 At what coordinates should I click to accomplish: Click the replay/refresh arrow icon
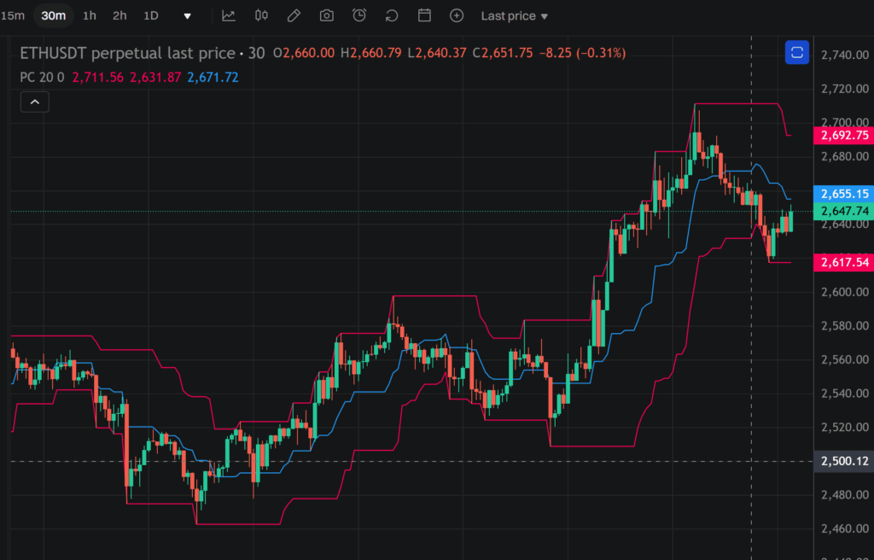pyautogui.click(x=392, y=15)
